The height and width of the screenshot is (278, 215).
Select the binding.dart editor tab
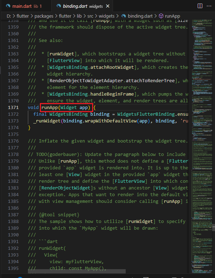82,6
